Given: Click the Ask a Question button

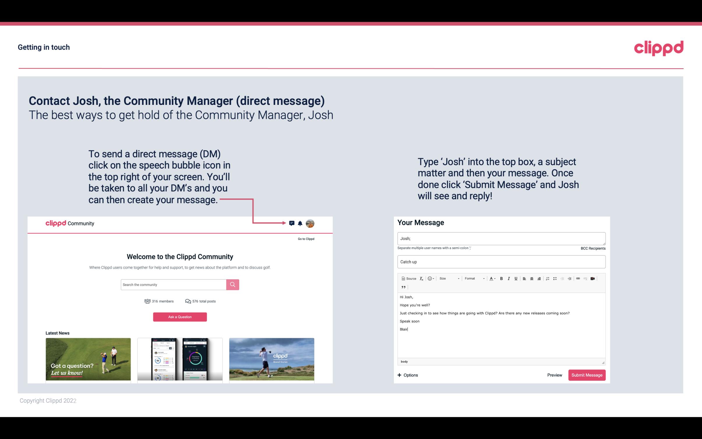Looking at the screenshot, I should point(180,317).
